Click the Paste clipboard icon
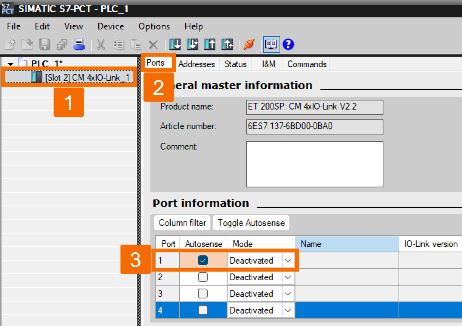The width and height of the screenshot is (462, 326). (135, 45)
